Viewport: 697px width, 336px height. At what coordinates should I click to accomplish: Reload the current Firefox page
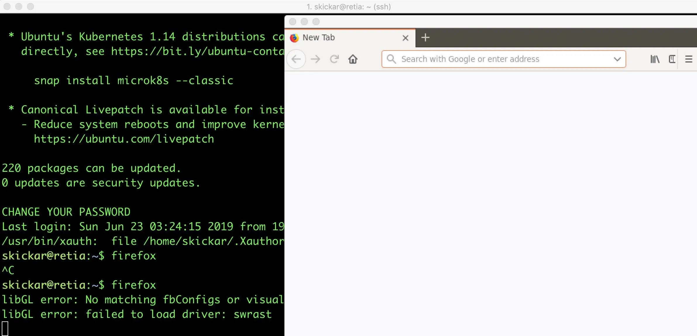pyautogui.click(x=334, y=59)
